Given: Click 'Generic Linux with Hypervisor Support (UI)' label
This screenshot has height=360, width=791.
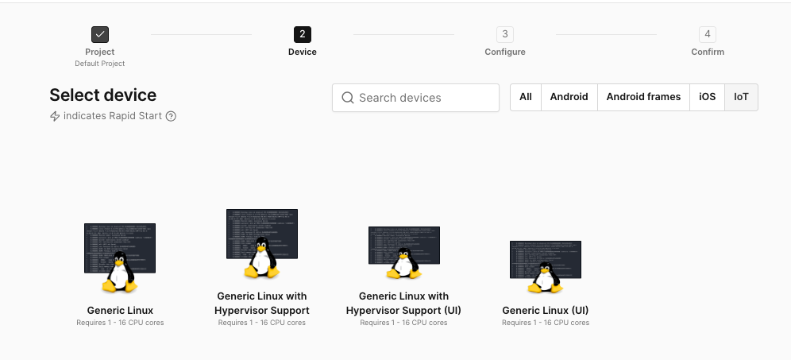Looking at the screenshot, I should tap(403, 303).
